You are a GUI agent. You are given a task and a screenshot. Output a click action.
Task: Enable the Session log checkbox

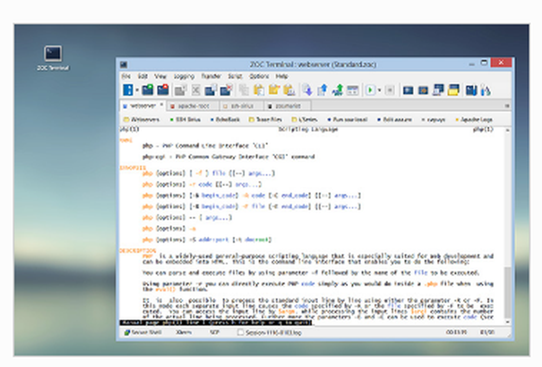(240, 333)
